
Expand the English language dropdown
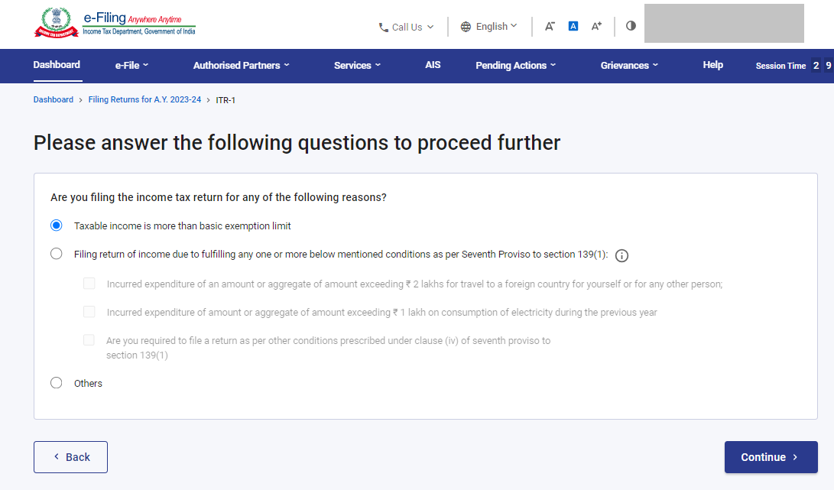(489, 26)
